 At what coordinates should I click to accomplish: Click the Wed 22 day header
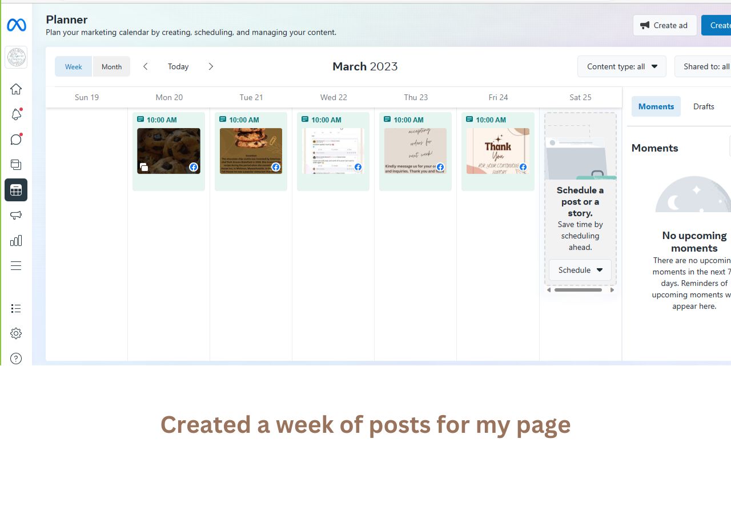click(x=334, y=97)
